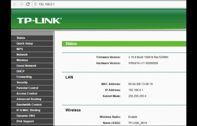Open the Status menu item
The height and width of the screenshot is (126, 197).
(x=32, y=38)
